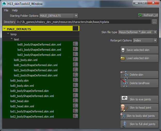Click the Skin to head joint button
Image resolution: width=161 pixels, height=131 pixels.
pyautogui.click(x=139, y=107)
